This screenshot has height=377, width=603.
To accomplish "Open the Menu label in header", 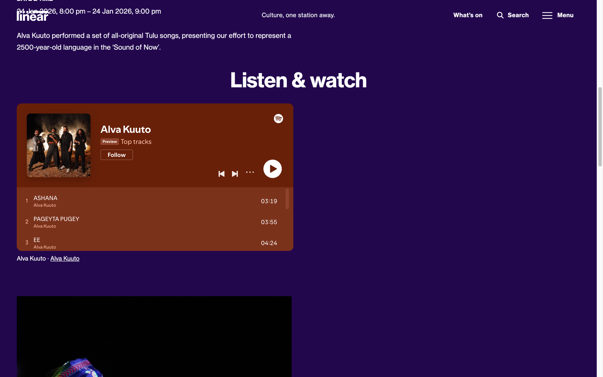I will [x=565, y=15].
